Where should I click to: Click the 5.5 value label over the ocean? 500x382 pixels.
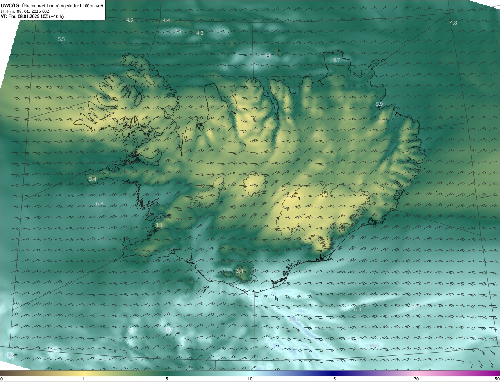(x=61, y=39)
